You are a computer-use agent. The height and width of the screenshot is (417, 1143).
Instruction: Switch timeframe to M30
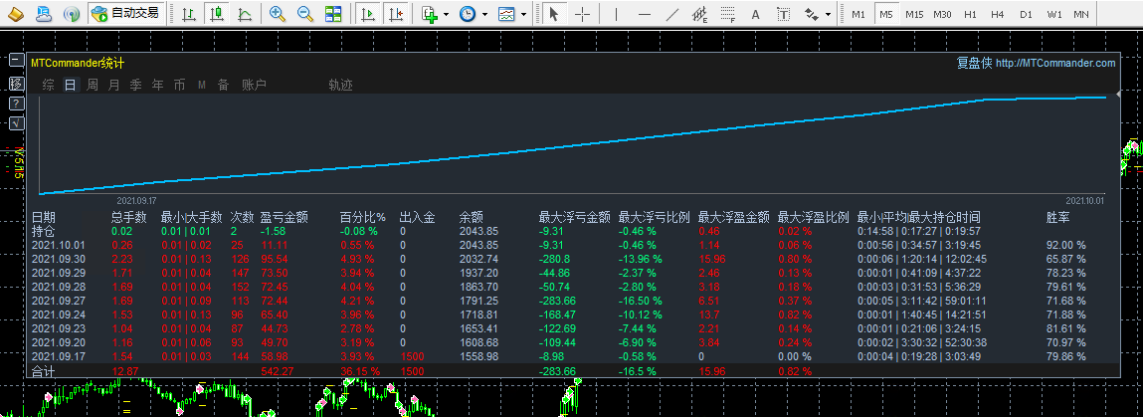pyautogui.click(x=942, y=14)
